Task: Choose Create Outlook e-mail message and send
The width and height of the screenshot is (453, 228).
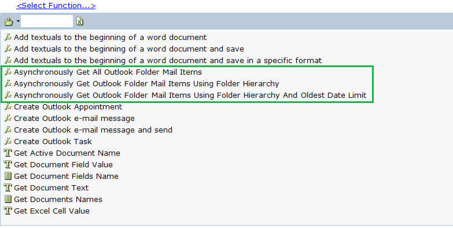Action: point(93,130)
